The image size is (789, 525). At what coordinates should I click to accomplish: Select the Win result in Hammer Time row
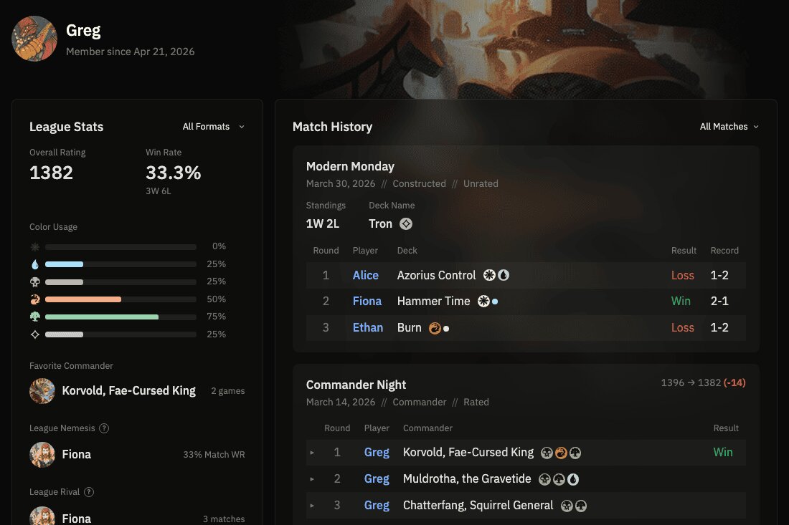(681, 301)
